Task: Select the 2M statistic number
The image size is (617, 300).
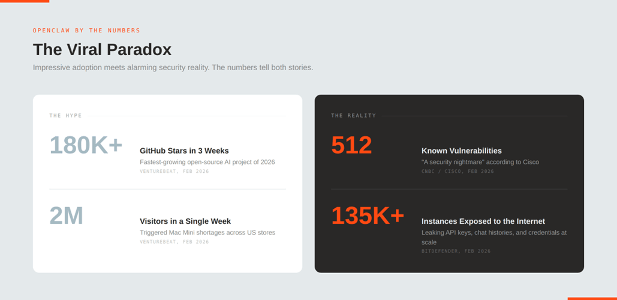Action: click(x=66, y=216)
